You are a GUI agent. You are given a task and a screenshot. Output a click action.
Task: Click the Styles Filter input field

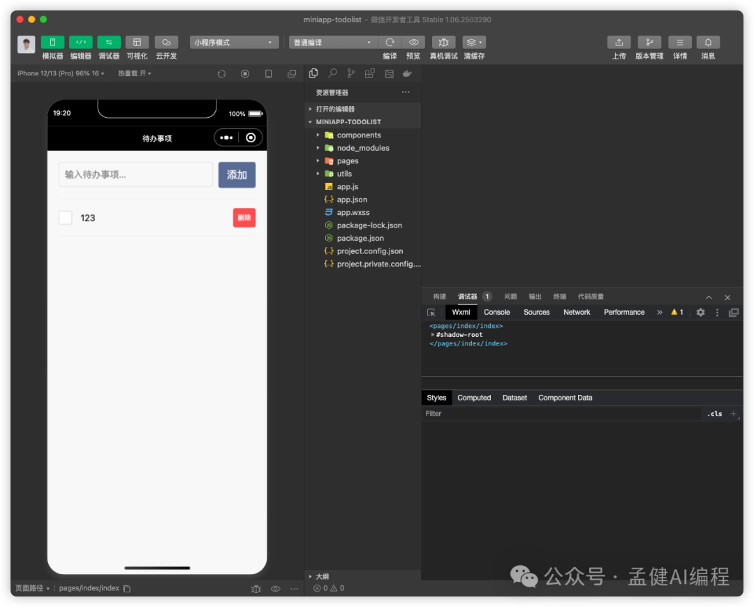point(561,414)
